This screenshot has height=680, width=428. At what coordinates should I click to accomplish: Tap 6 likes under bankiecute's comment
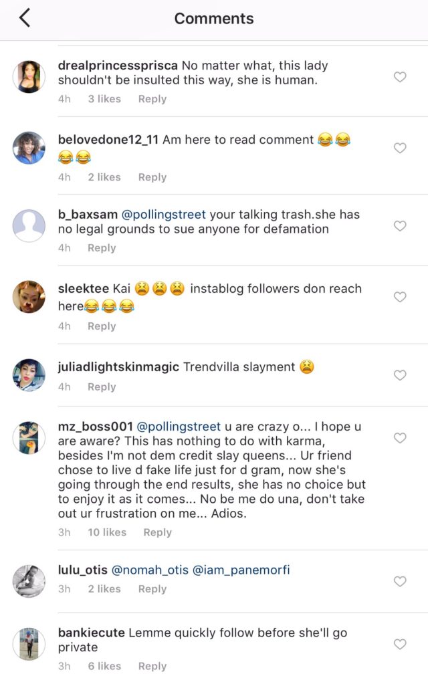tap(106, 666)
